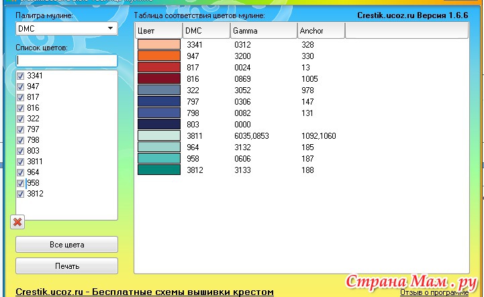Click Gamma value 0606

tap(242, 159)
